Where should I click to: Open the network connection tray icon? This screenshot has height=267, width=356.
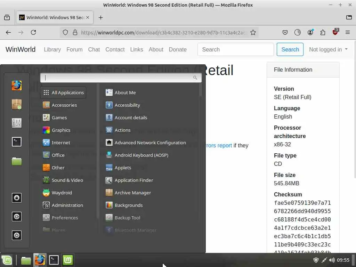pyautogui.click(x=324, y=260)
